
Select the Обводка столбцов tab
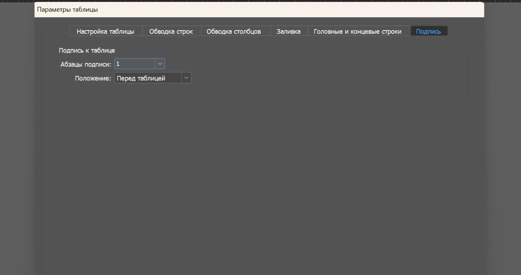pyautogui.click(x=234, y=31)
